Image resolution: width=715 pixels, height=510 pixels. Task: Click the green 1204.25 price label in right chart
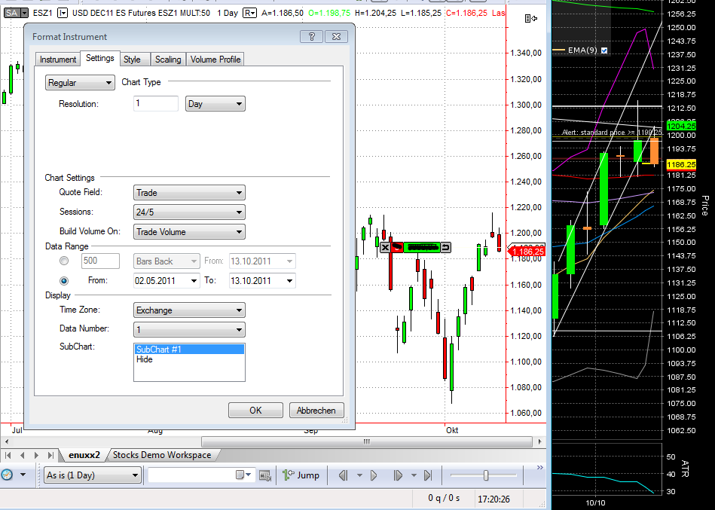(681, 126)
